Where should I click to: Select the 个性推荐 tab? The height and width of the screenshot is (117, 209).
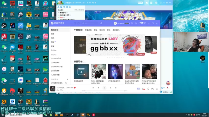pyautogui.click(x=78, y=30)
